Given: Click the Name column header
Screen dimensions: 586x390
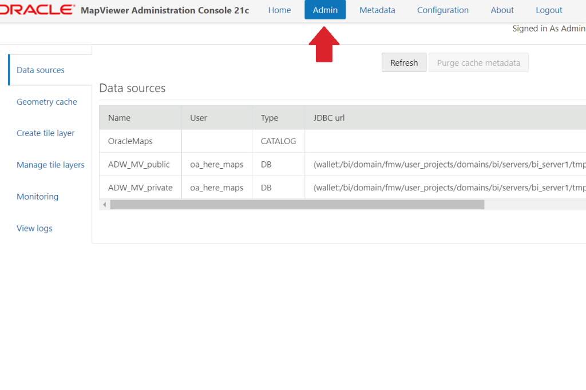Looking at the screenshot, I should [x=119, y=118].
